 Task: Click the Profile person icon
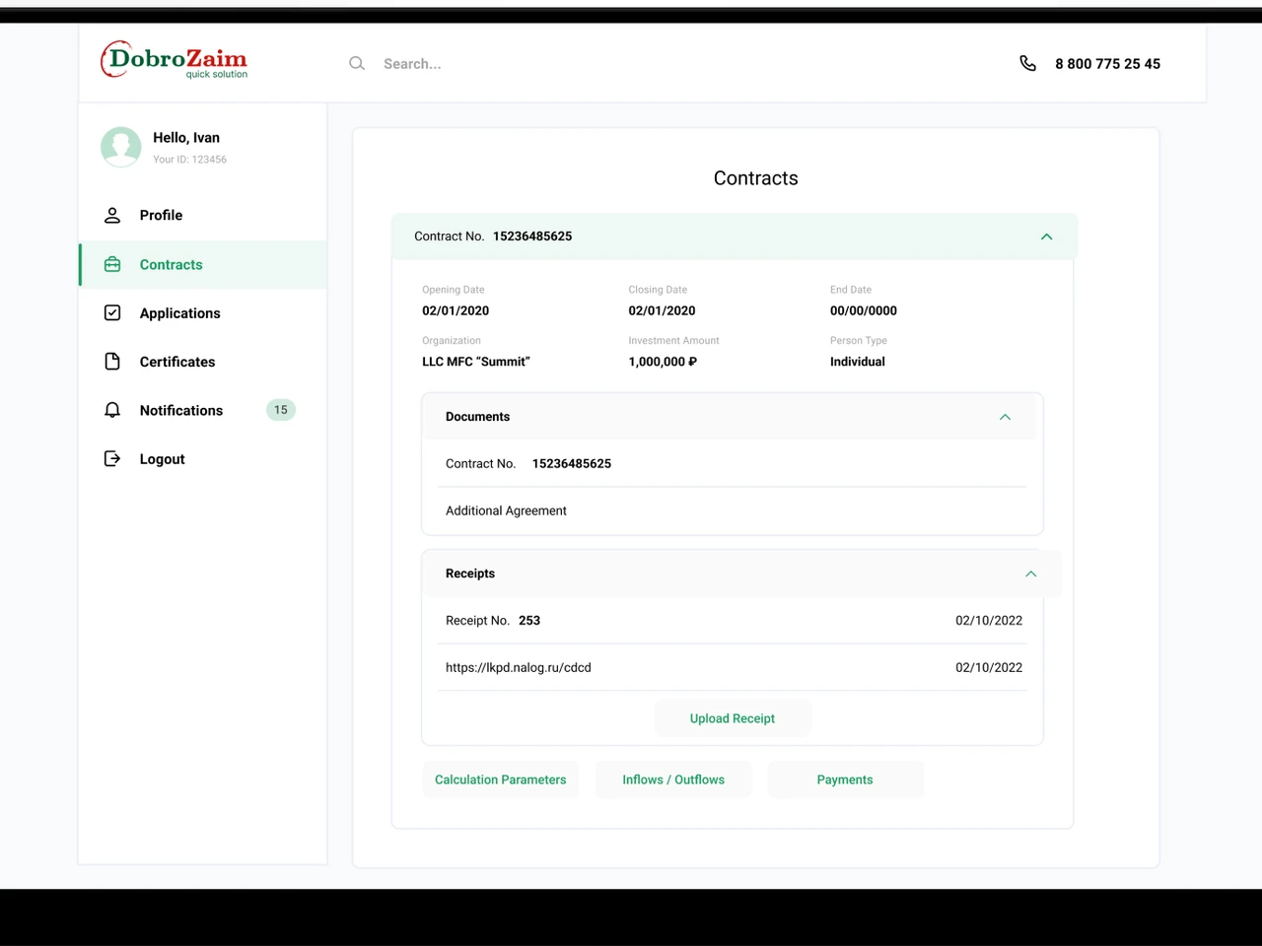point(112,215)
